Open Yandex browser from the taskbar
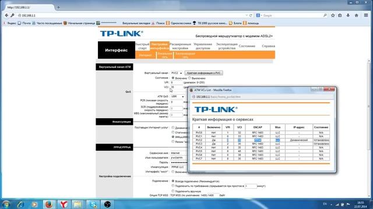Viewport: 373px width, 209px height. [64, 204]
